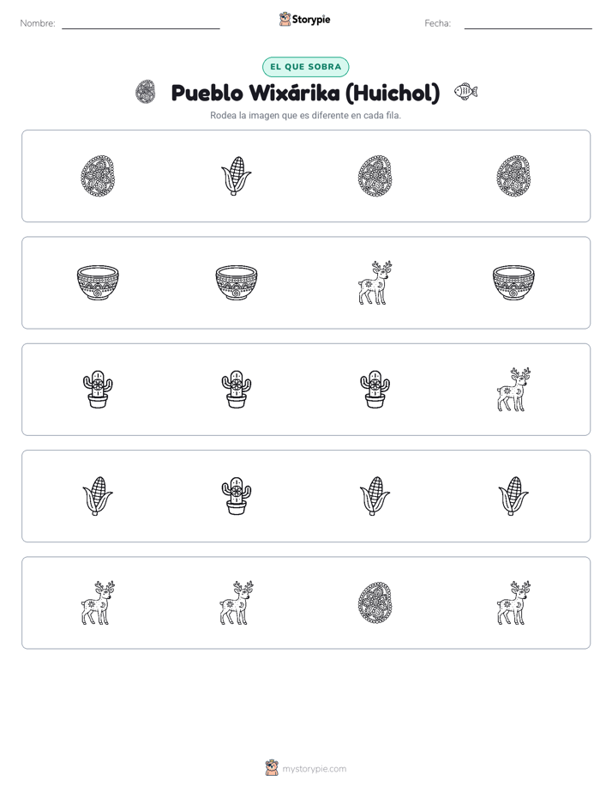Click the Nombre blank line

pos(141,27)
